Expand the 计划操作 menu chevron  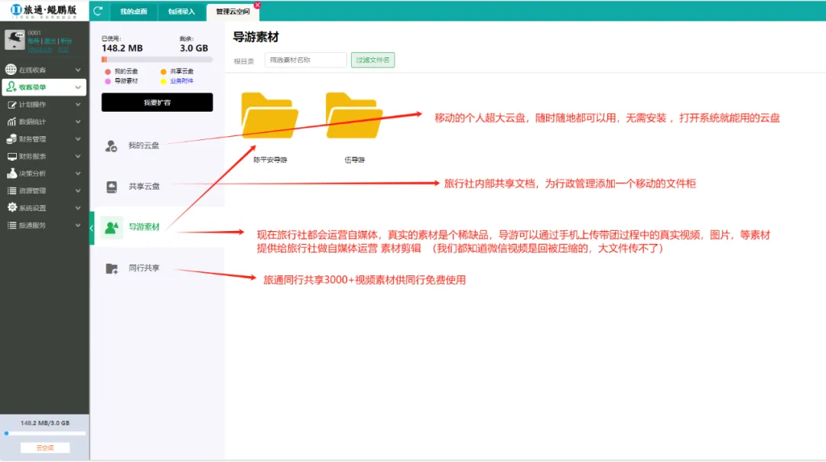[78, 104]
